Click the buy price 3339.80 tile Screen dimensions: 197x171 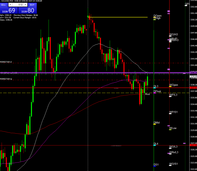coord(27,10)
